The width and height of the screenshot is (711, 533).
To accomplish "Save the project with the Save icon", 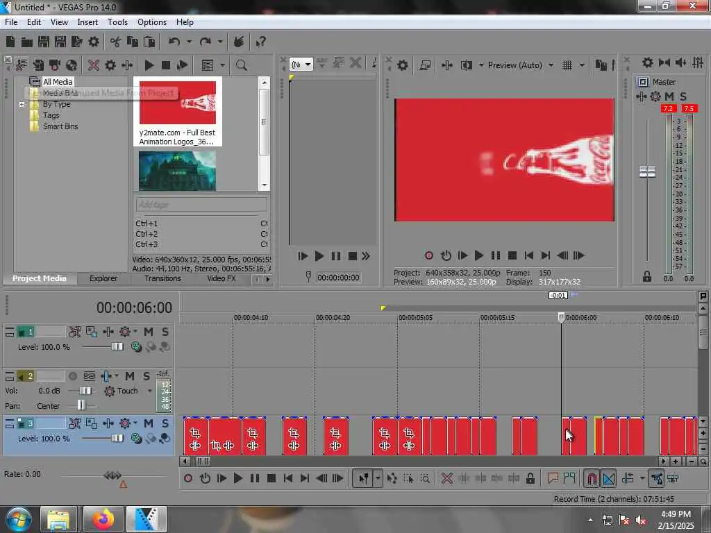I will click(44, 42).
